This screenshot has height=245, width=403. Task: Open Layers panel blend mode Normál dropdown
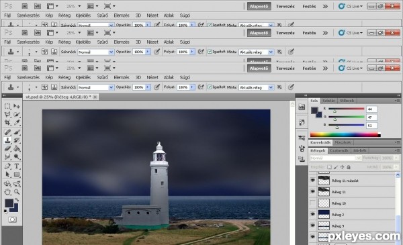335,158
